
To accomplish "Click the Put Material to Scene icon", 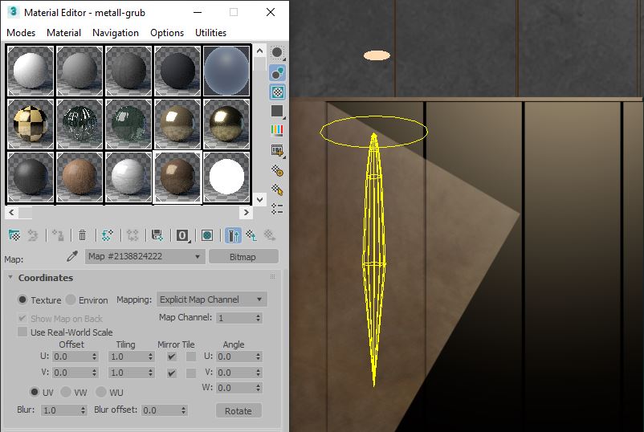I will (33, 235).
